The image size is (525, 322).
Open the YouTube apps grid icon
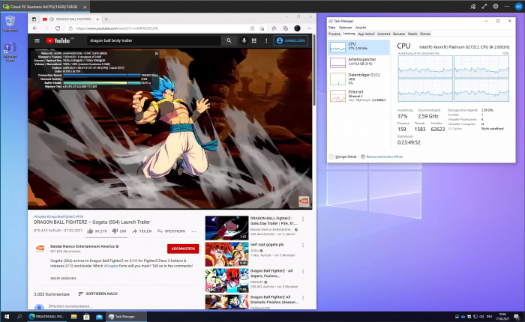(254, 40)
